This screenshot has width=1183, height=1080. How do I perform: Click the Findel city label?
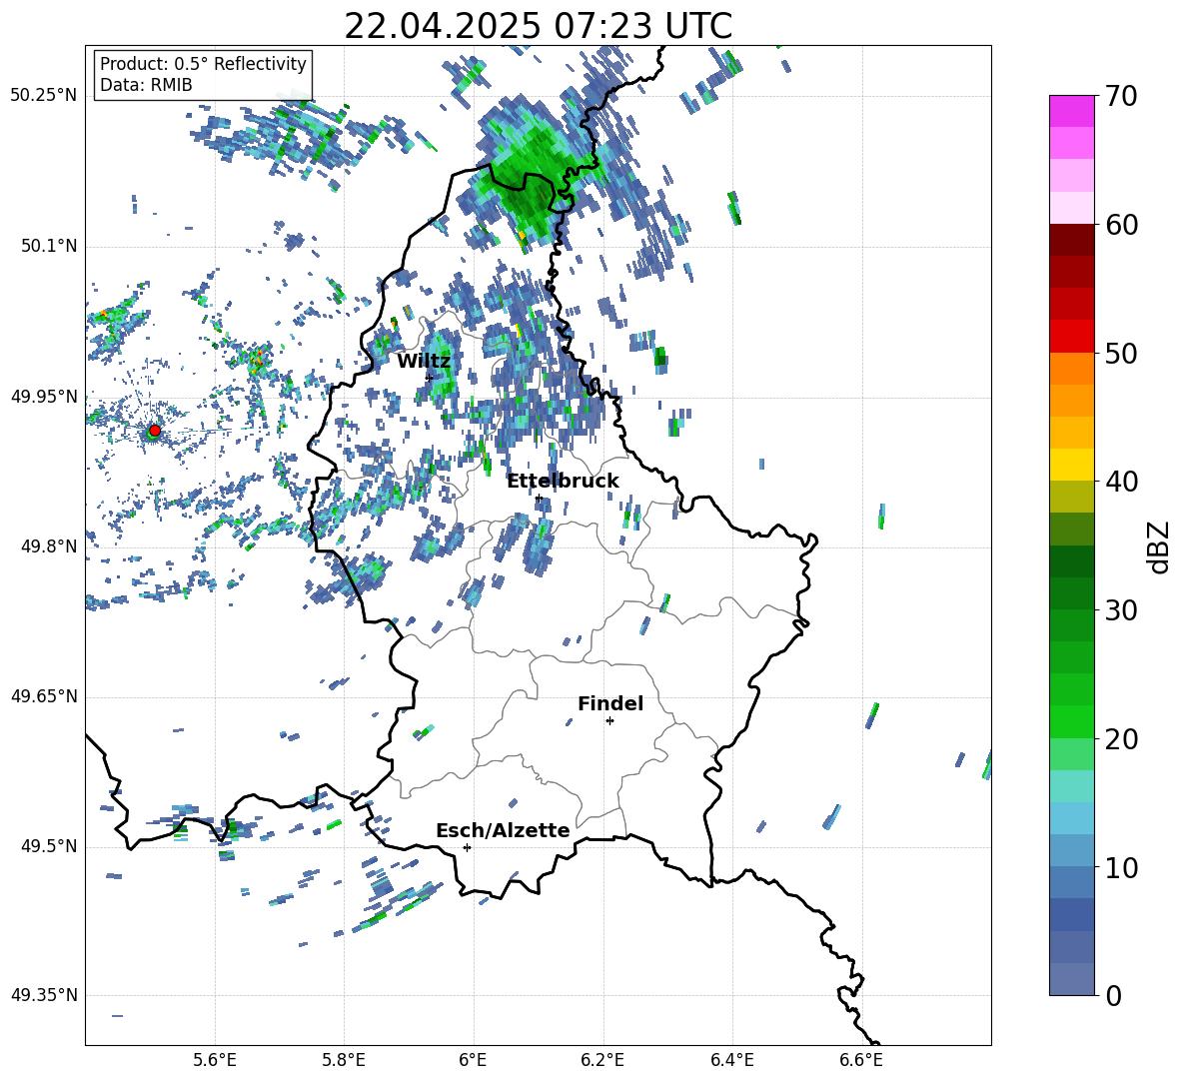coord(610,703)
